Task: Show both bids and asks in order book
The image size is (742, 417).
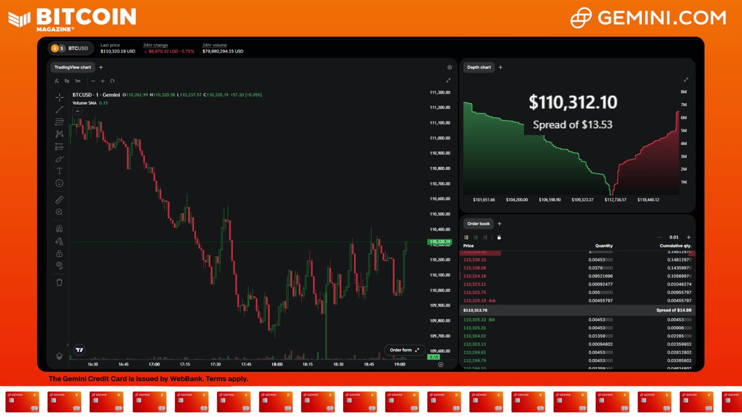Action: pos(467,237)
